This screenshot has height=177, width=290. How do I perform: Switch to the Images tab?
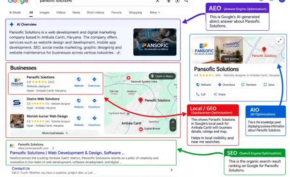tap(44, 13)
